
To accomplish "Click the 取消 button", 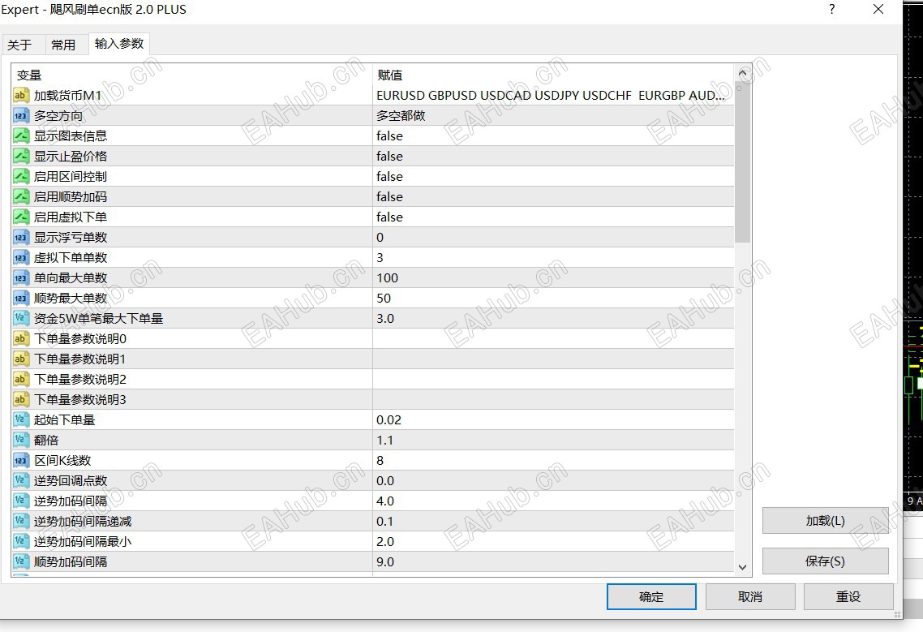I will click(750, 596).
